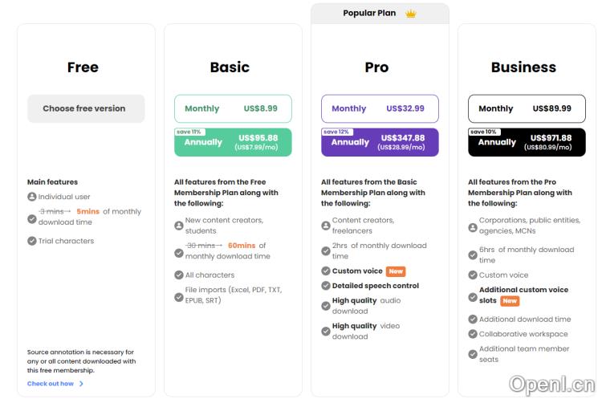The image size is (602, 399).
Task: Select Basic Monthly US$8.99 option
Action: point(233,108)
